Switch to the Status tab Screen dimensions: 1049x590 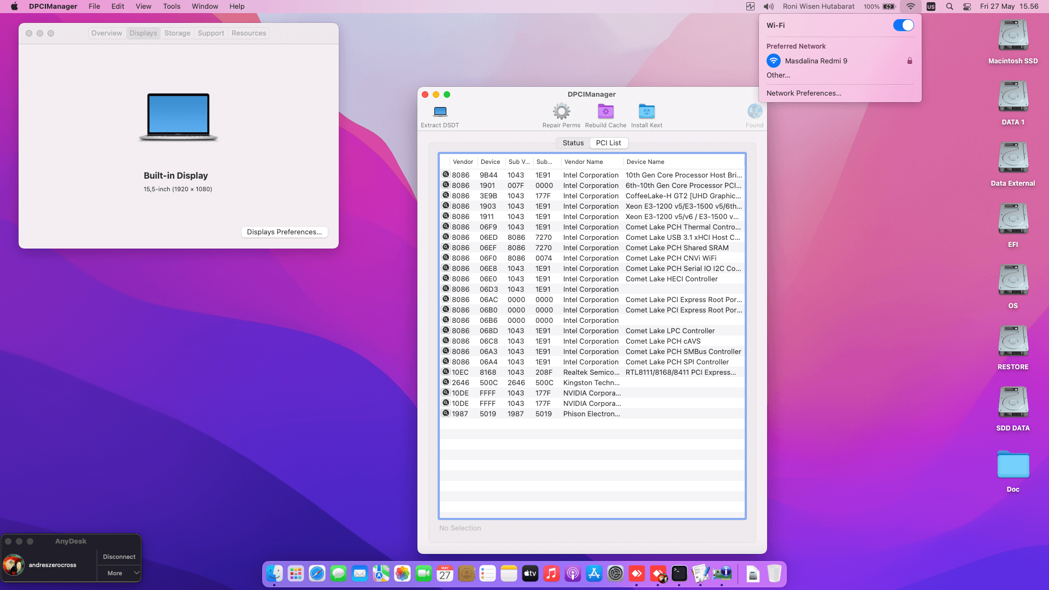[573, 143]
